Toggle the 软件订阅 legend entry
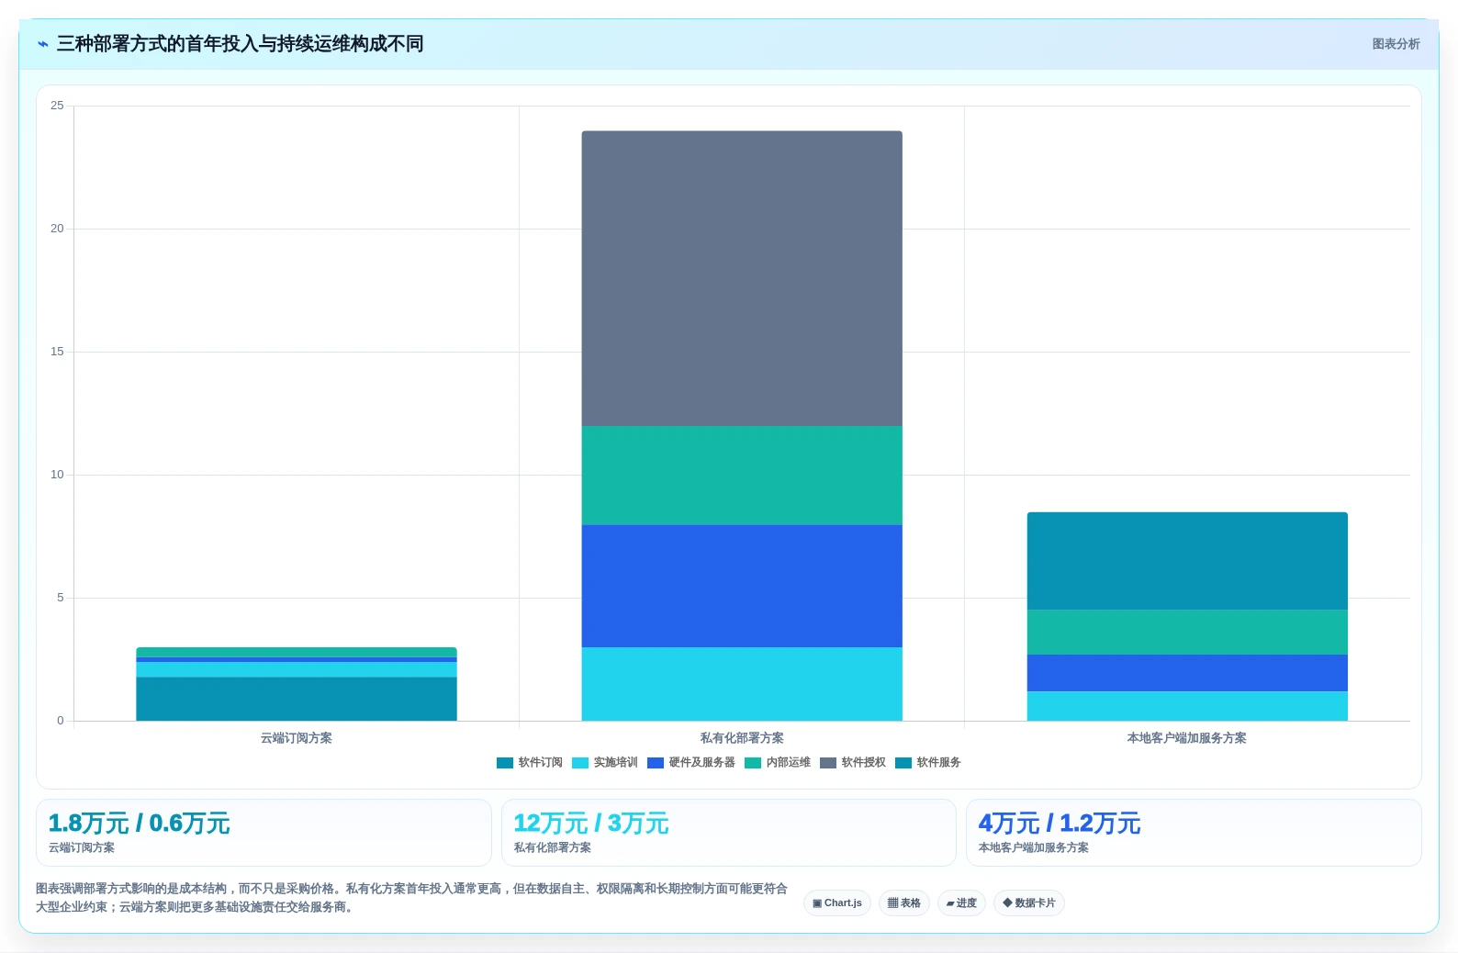 tap(529, 763)
